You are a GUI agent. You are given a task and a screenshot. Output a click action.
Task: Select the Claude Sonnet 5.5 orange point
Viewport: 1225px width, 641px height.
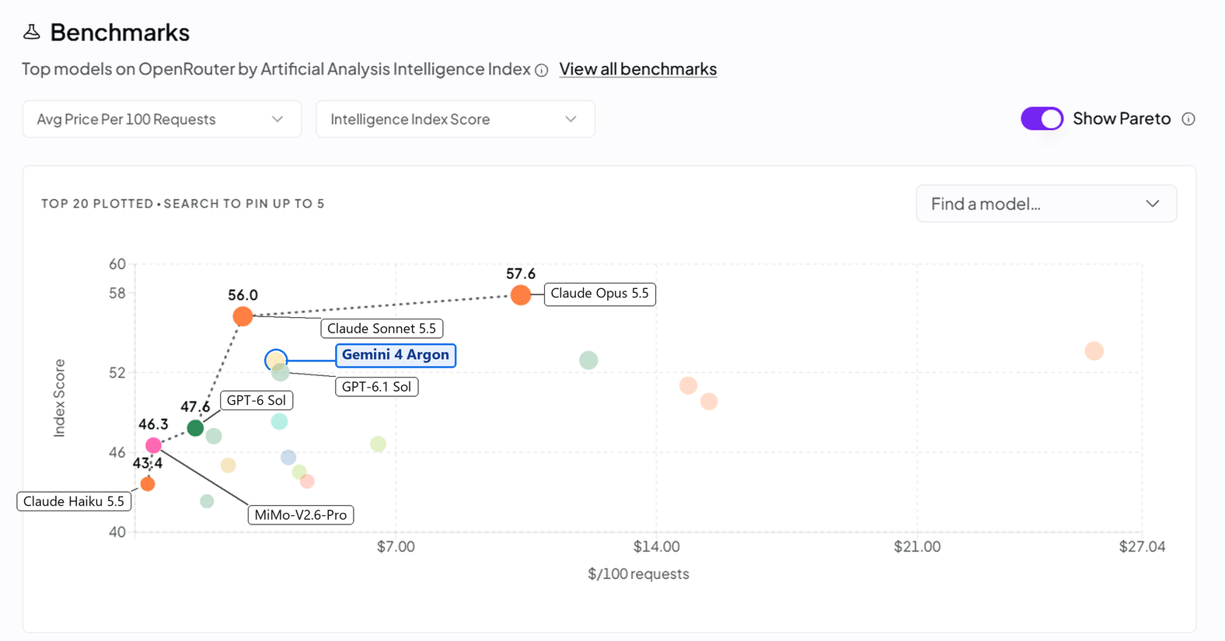(x=243, y=316)
